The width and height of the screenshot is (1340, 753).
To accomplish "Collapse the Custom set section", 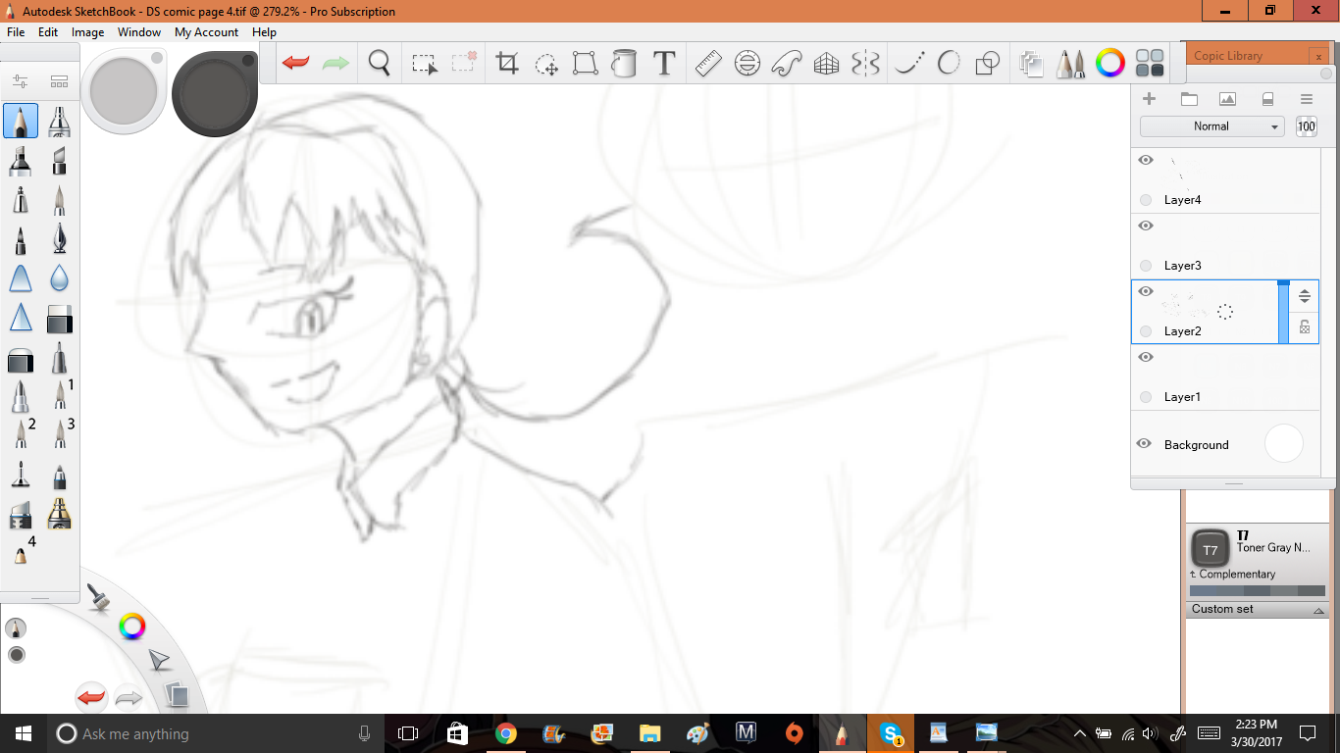I will coord(1319,610).
